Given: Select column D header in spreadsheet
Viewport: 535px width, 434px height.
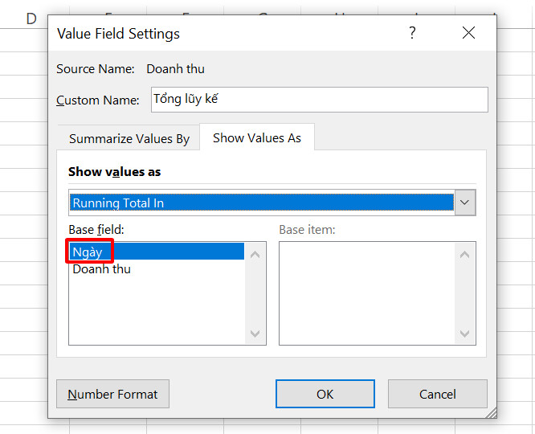Looking at the screenshot, I should click(31, 18).
